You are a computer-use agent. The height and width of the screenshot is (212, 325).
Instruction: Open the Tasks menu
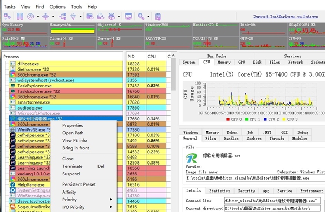[10, 7]
